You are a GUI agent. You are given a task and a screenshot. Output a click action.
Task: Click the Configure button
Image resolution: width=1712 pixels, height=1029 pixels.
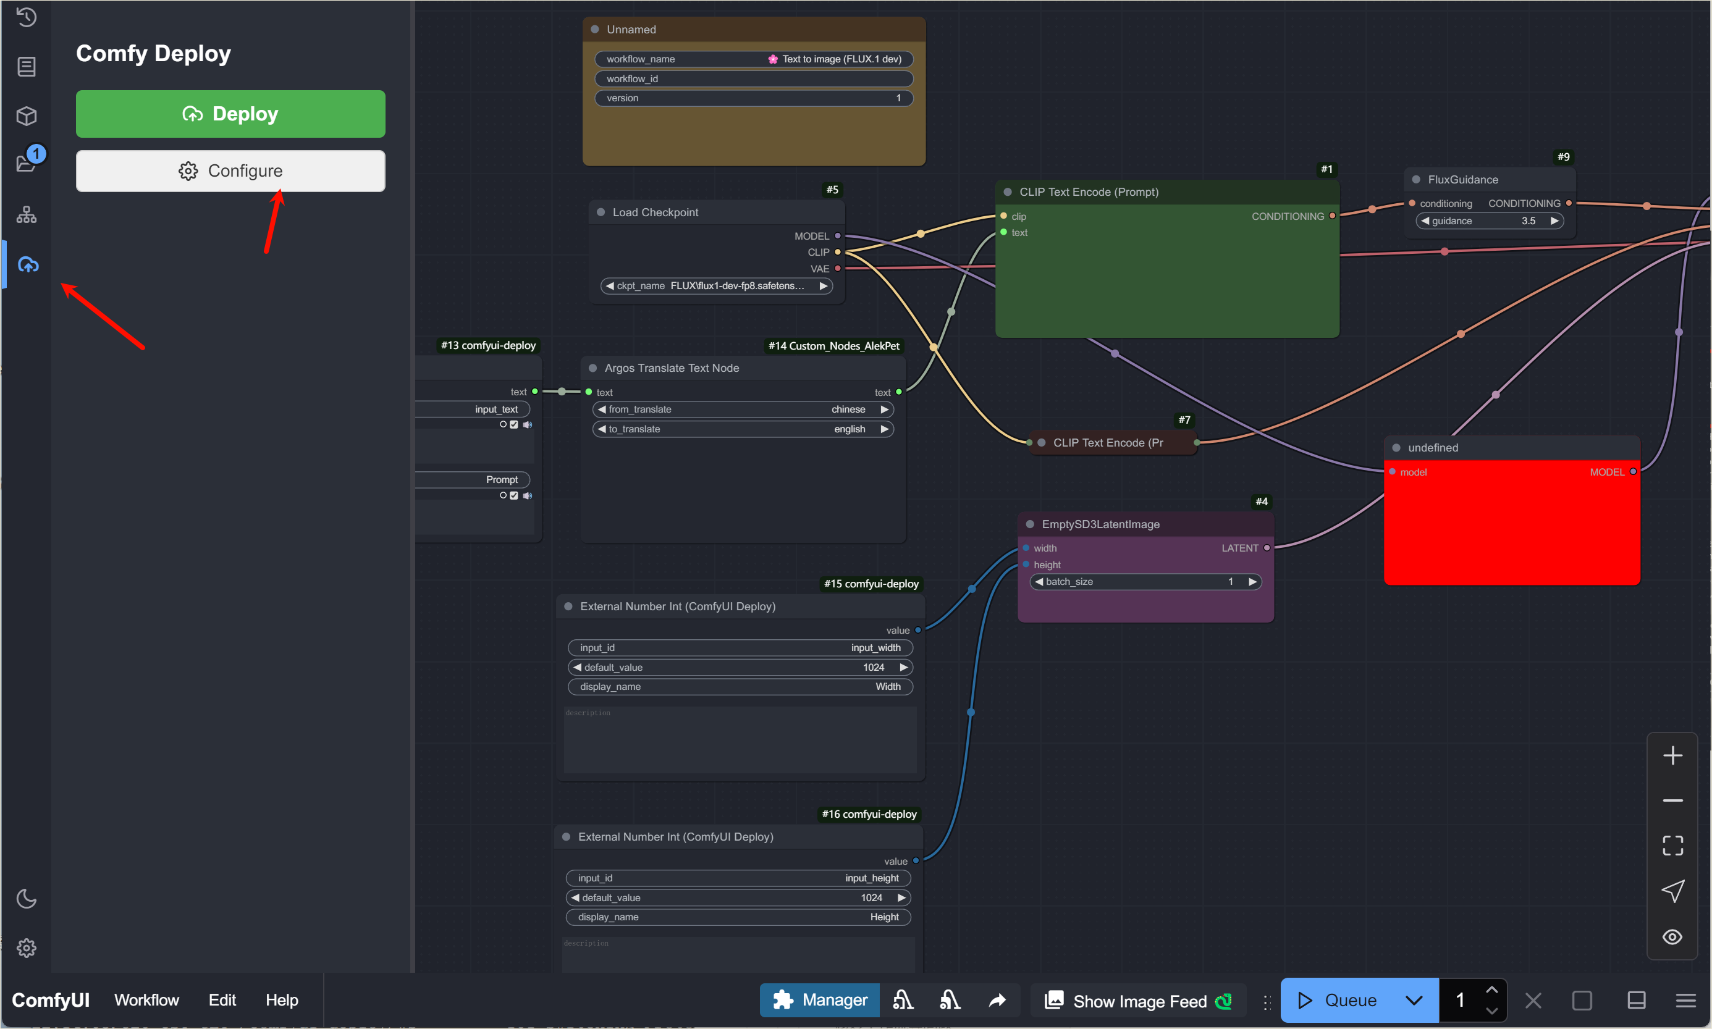[230, 170]
